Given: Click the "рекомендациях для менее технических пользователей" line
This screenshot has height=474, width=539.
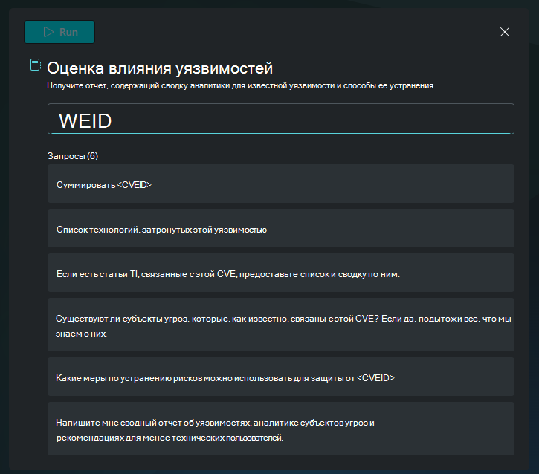Looking at the screenshot, I should [x=170, y=438].
